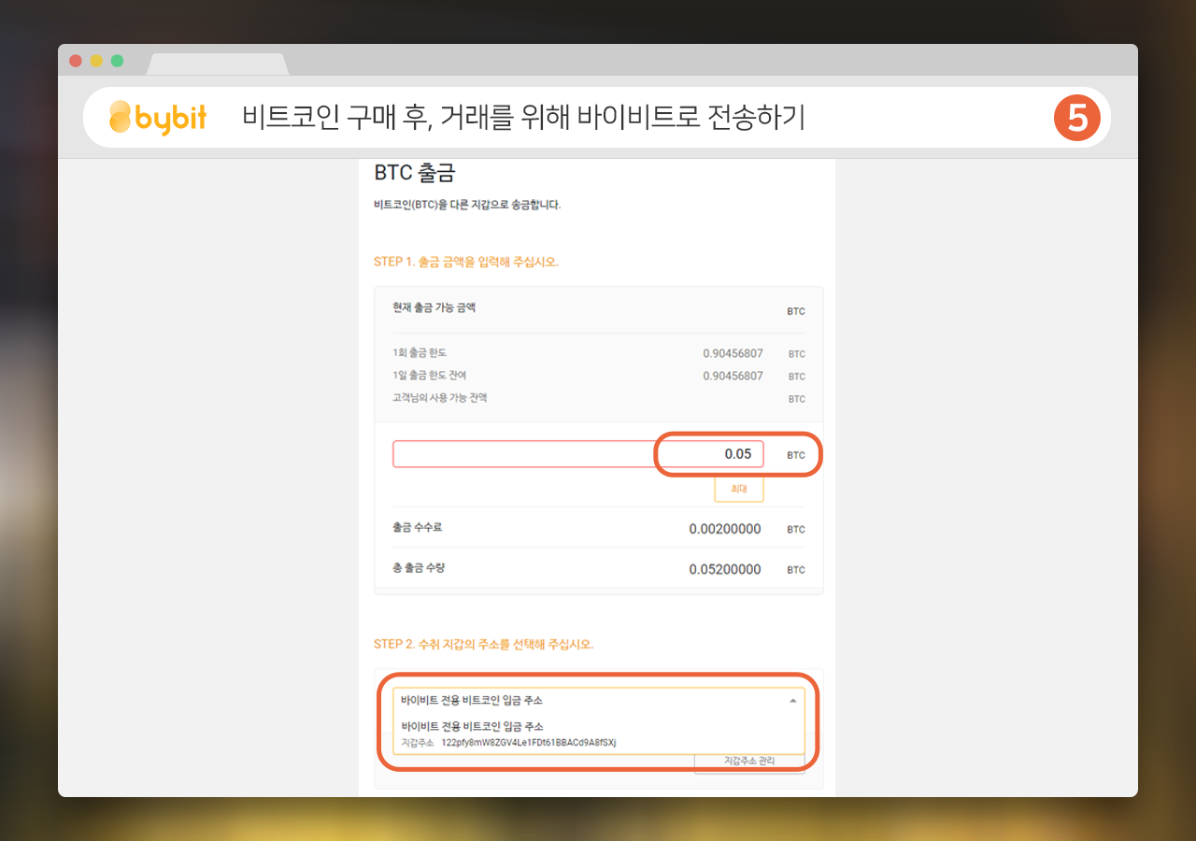
Task: Click the 현재 출금 가능 금액 label
Action: [434, 307]
